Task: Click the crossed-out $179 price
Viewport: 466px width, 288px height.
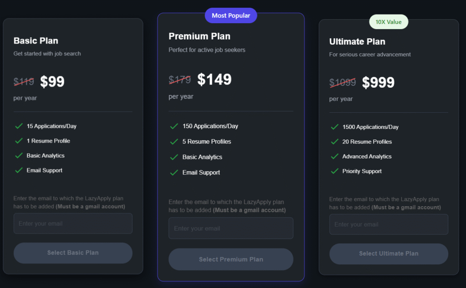Action: [180, 79]
